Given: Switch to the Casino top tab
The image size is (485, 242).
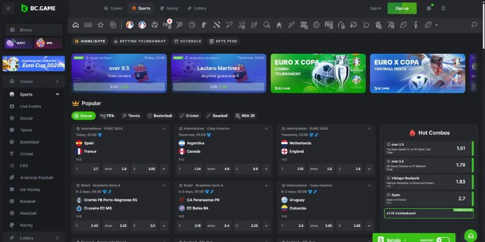Looking at the screenshot, I should point(113,8).
